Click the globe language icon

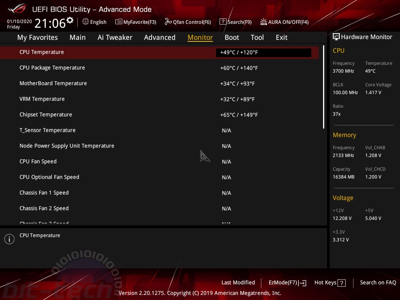86,22
